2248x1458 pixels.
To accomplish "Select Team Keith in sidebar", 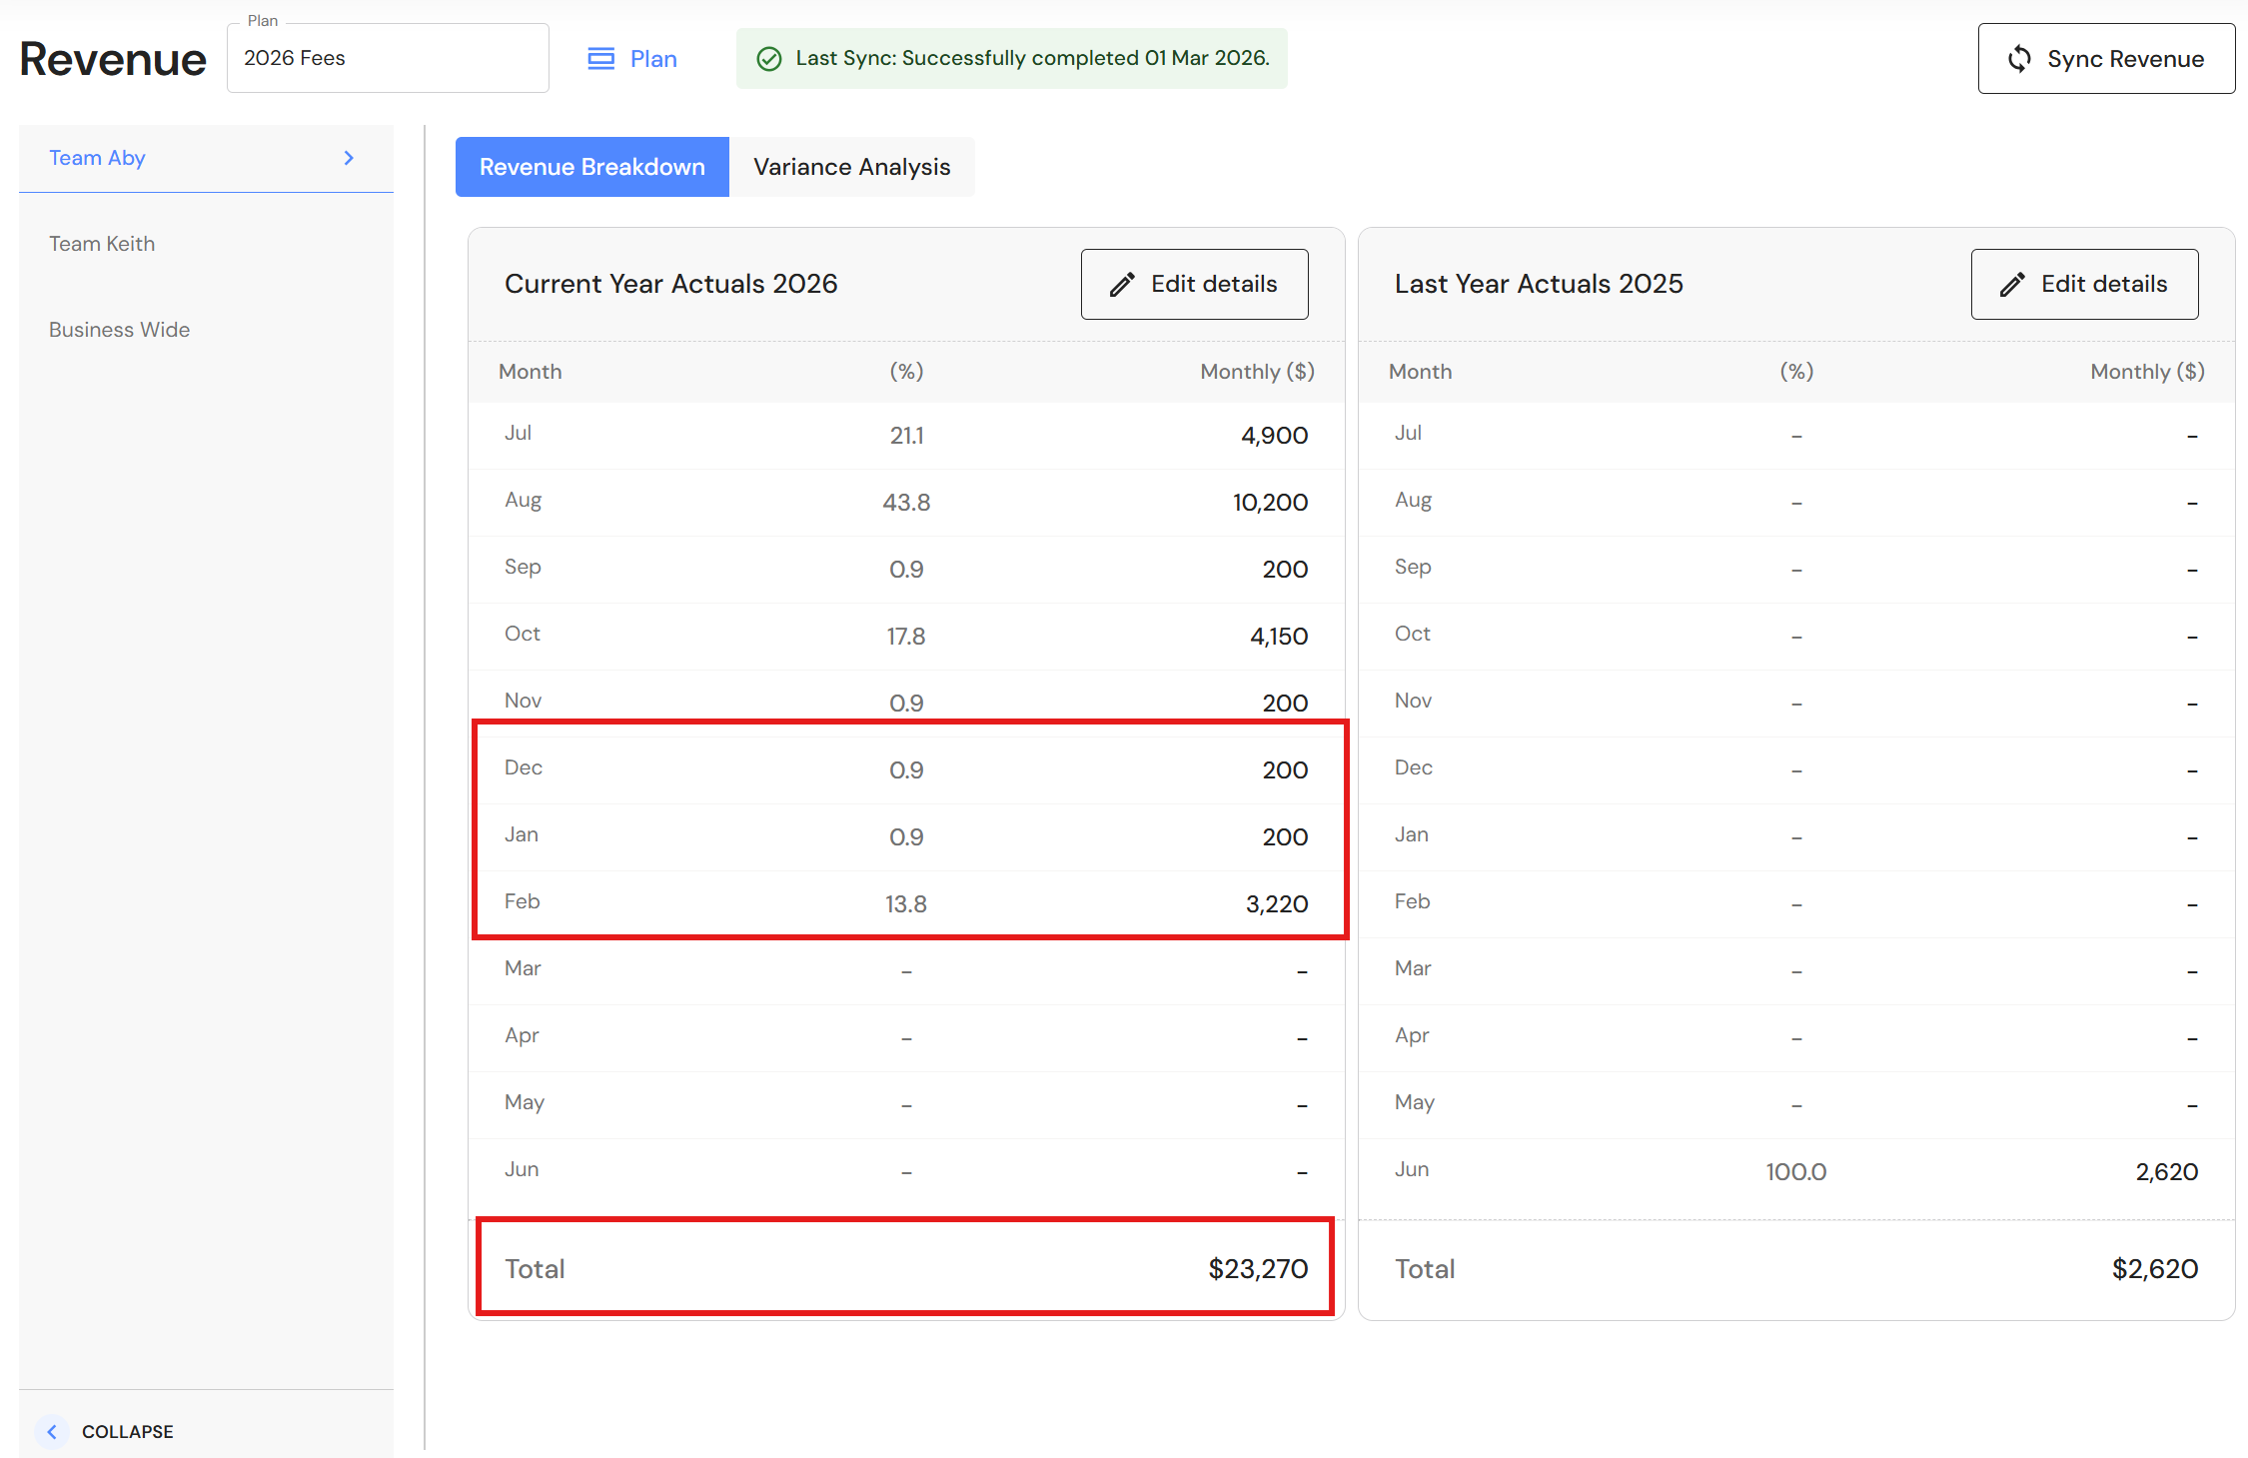I will point(102,244).
